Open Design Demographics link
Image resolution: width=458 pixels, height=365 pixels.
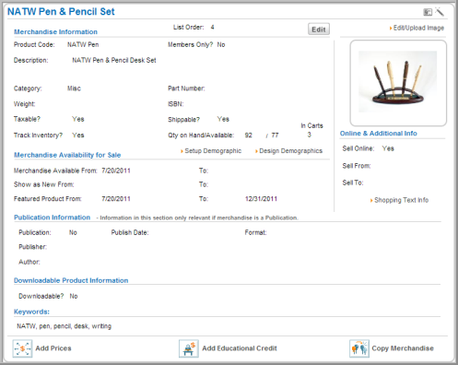[290, 151]
